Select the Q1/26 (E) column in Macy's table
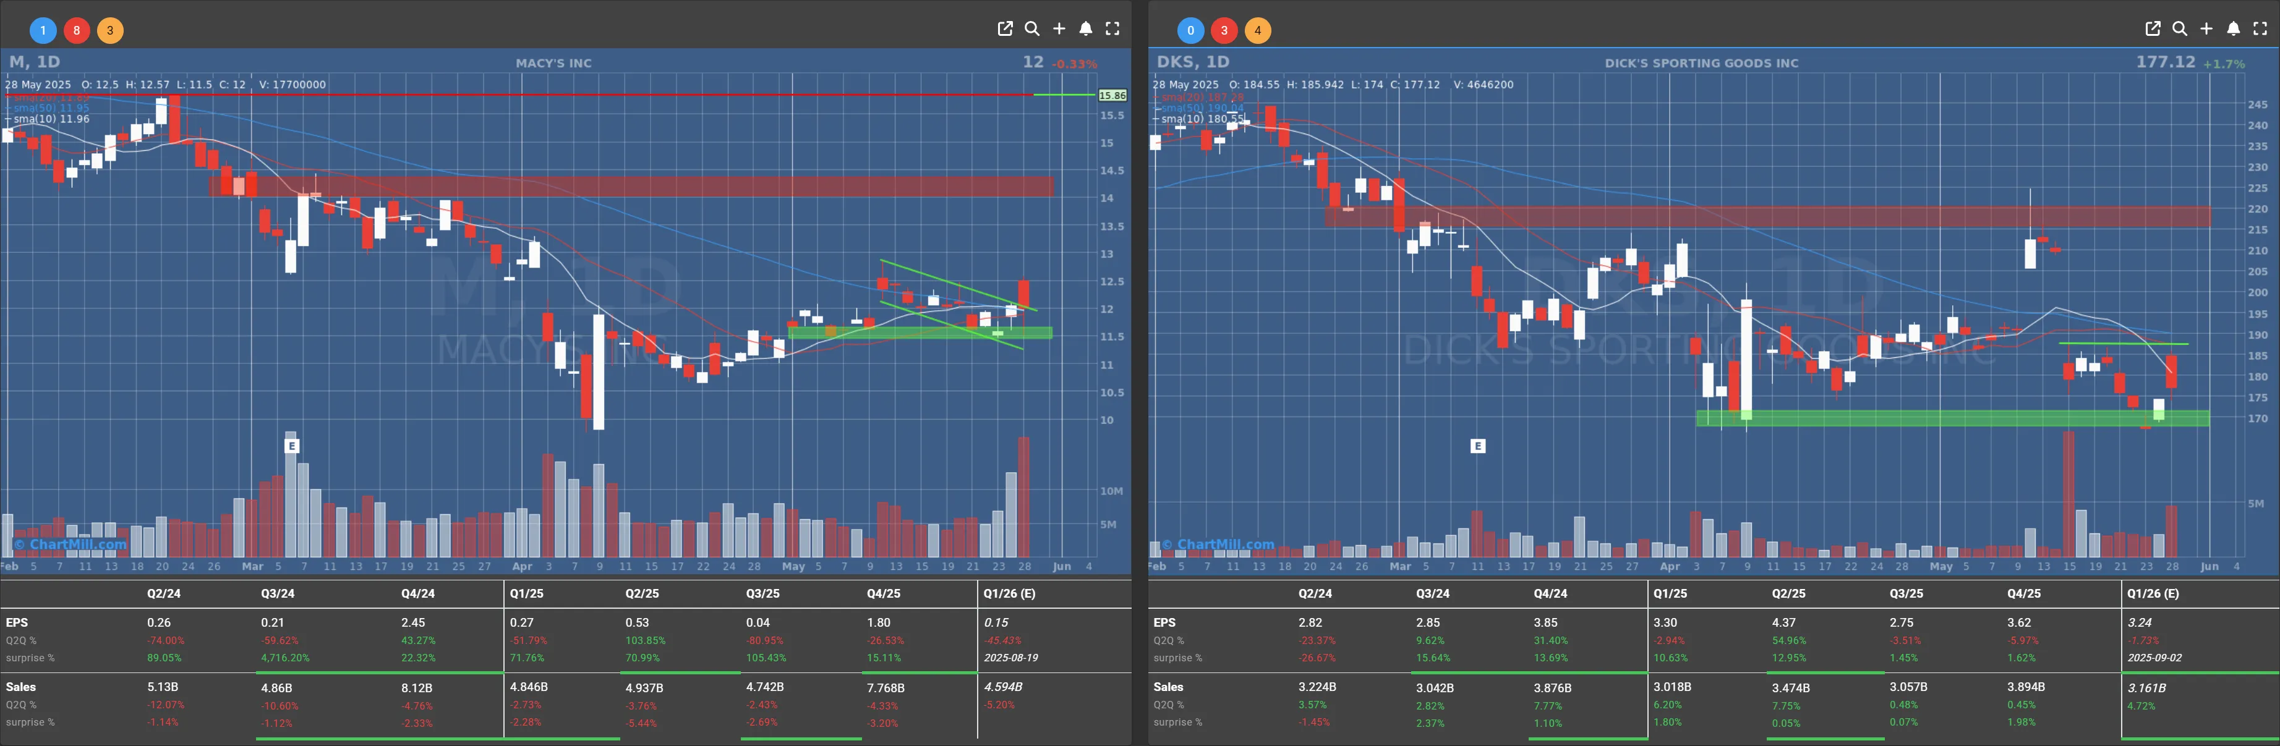Image resolution: width=2280 pixels, height=746 pixels. tap(1009, 594)
